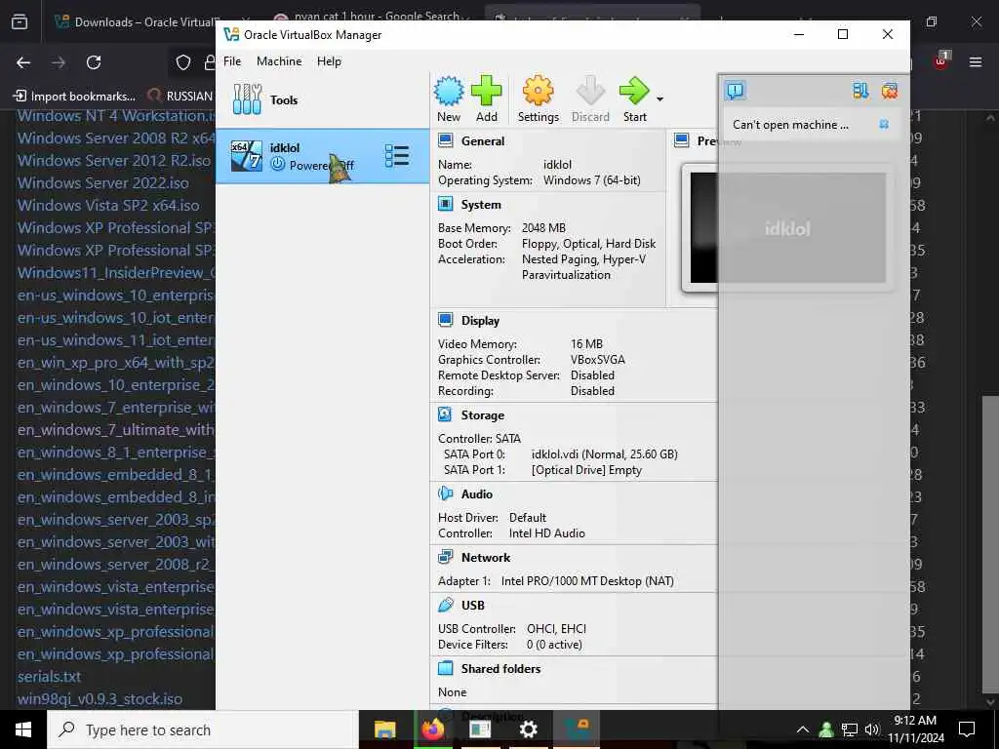Add an existing machine with Add icon
Screen dimensions: 999x749
[x=486, y=99]
